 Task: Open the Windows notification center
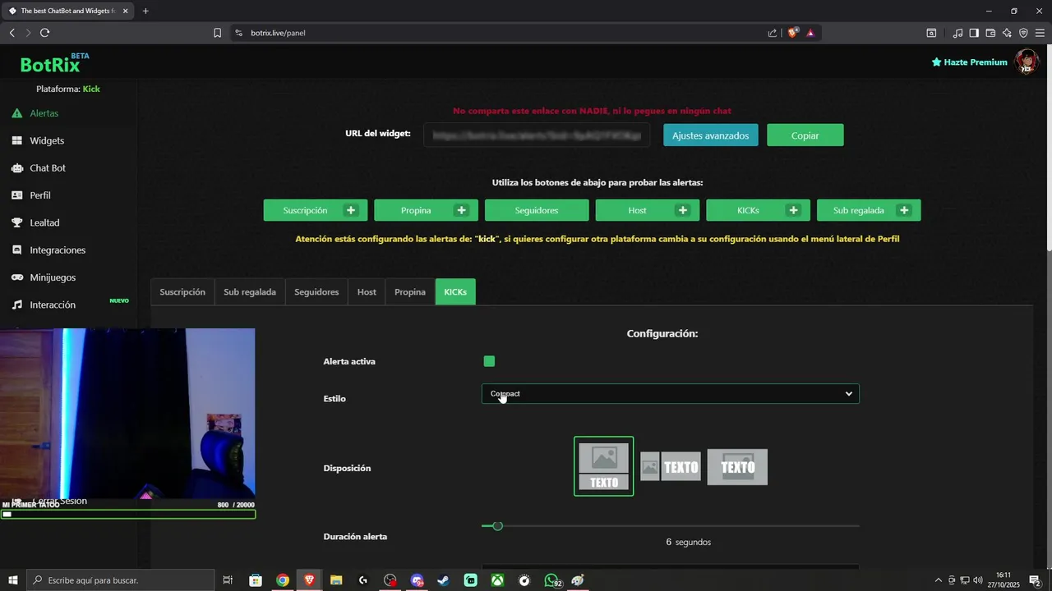coord(1035,580)
